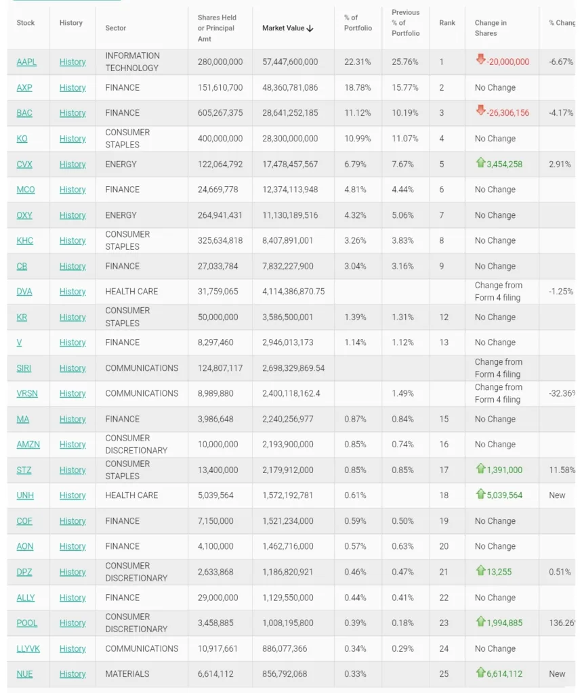Open the LLYVK ticker link
Viewport: 582px width, 693px height.
tap(28, 648)
